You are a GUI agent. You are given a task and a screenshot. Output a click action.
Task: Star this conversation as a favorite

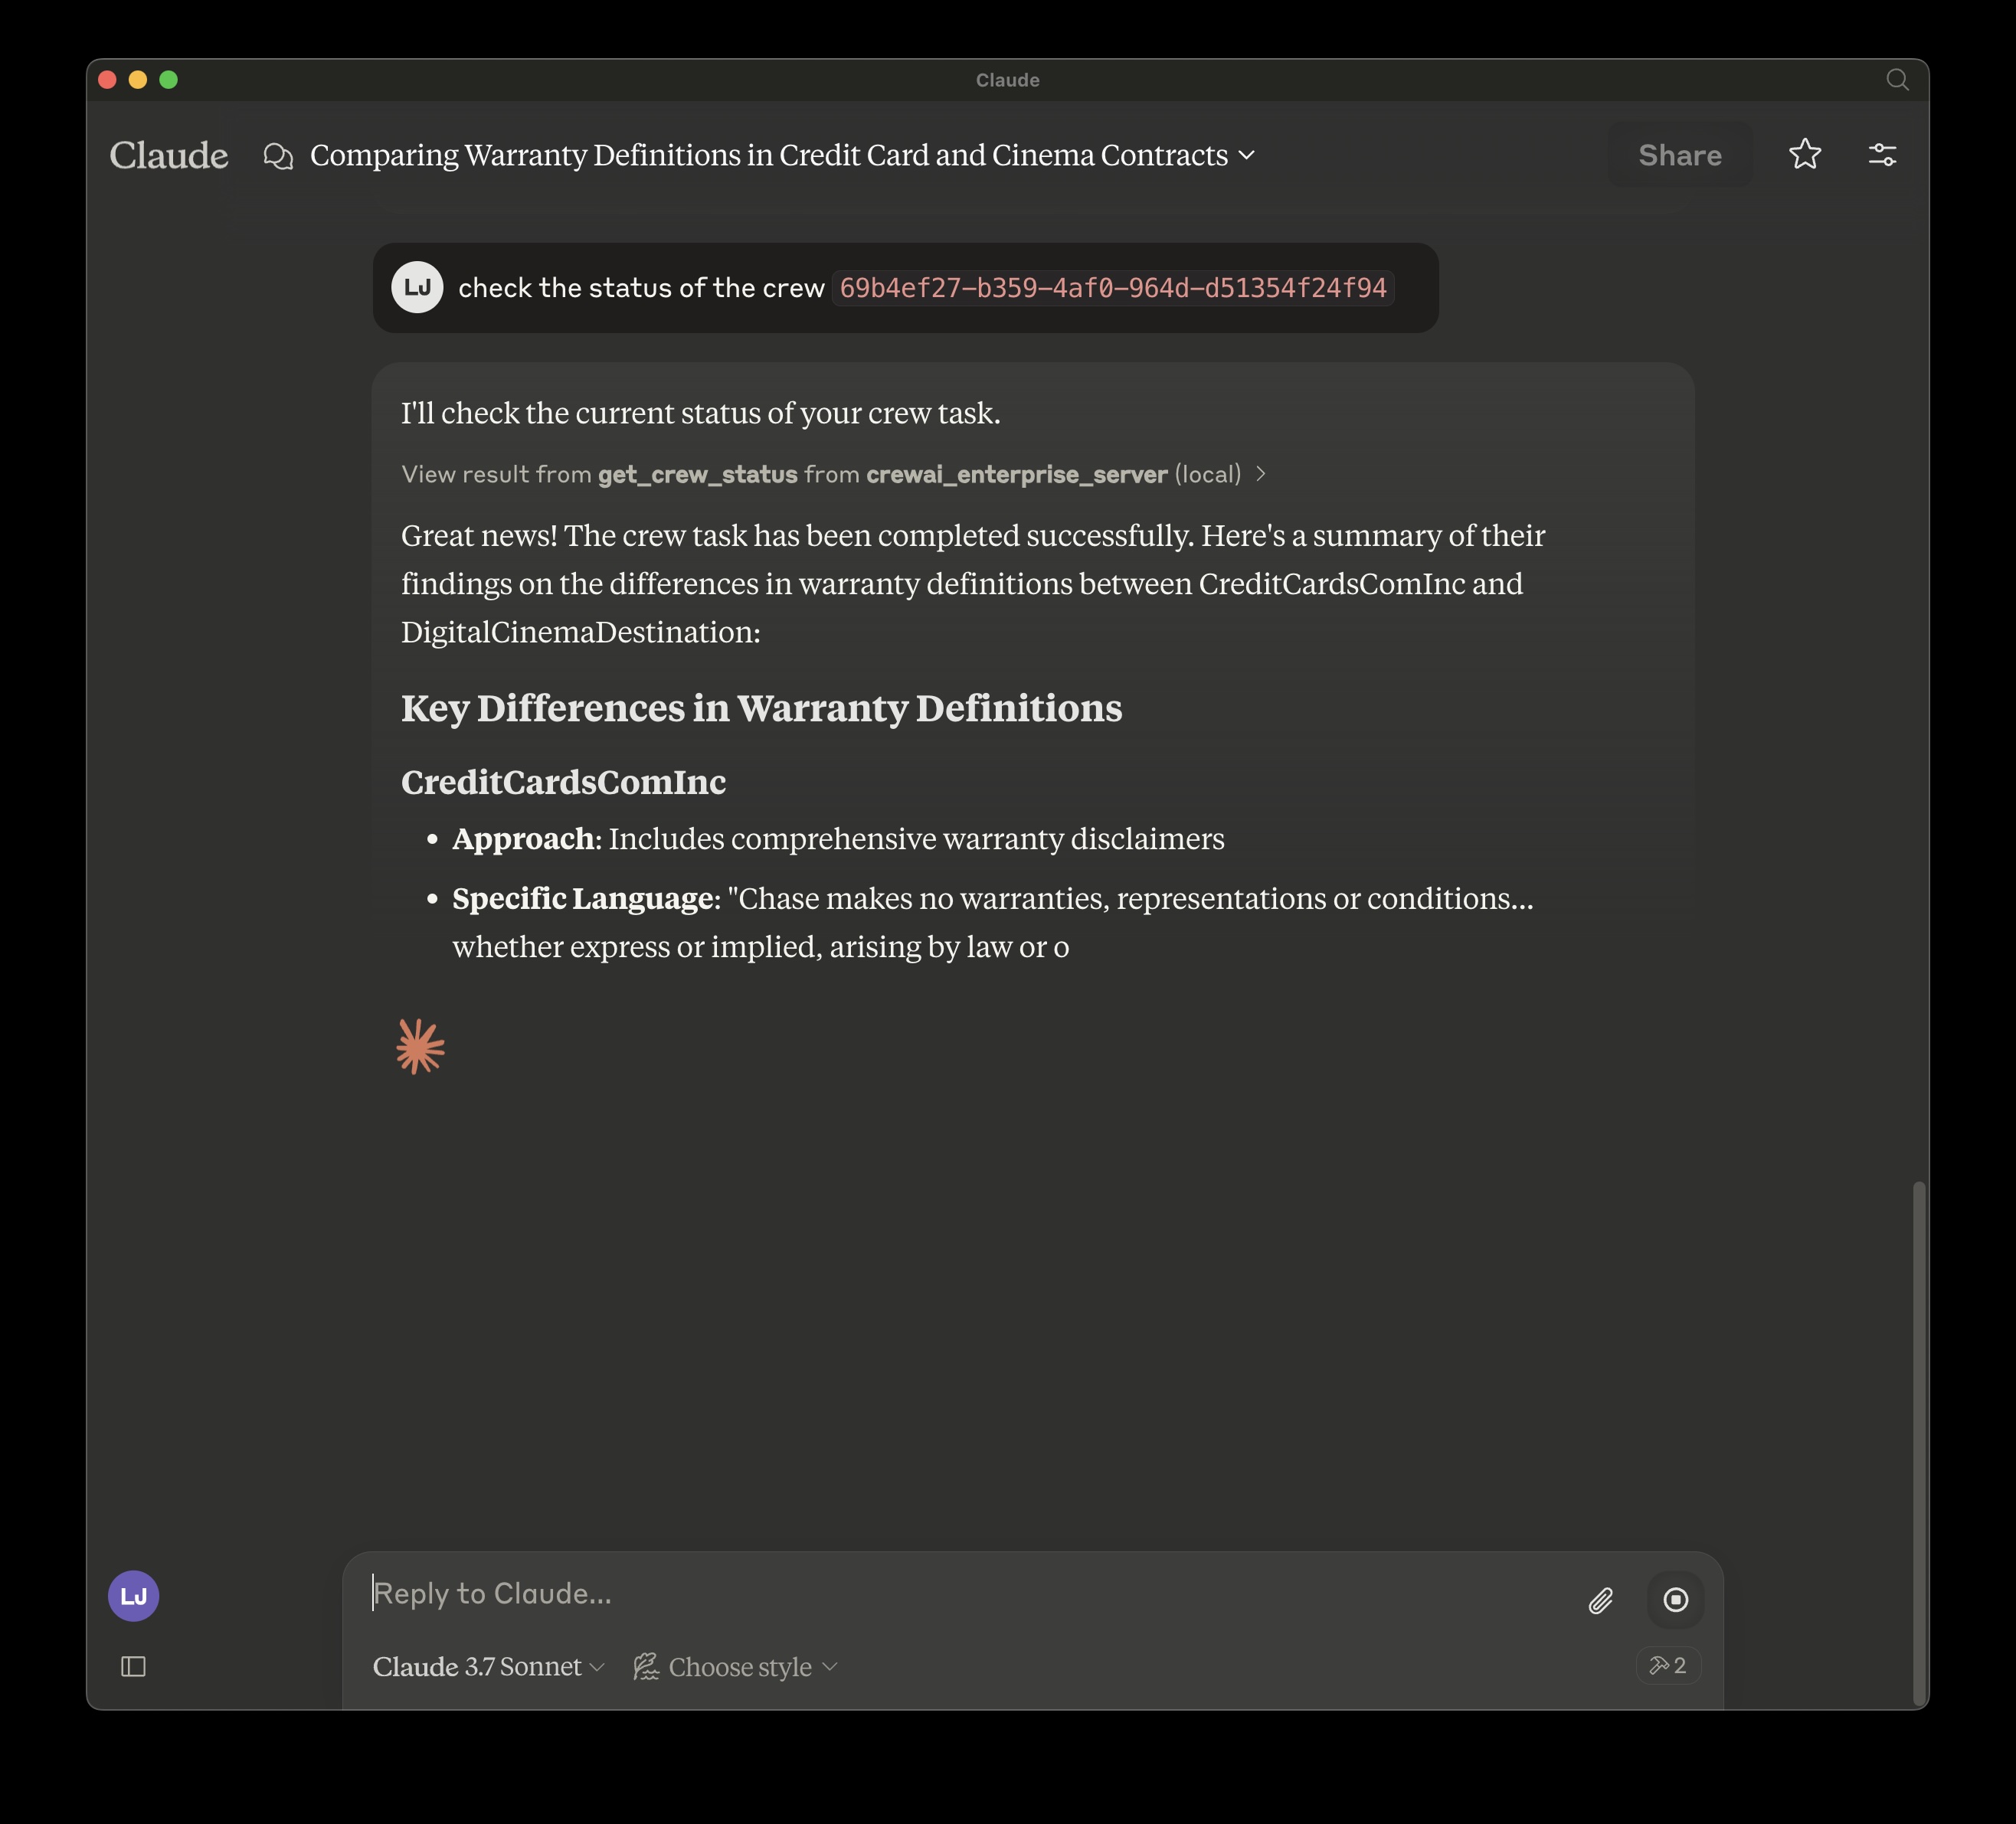(1805, 154)
